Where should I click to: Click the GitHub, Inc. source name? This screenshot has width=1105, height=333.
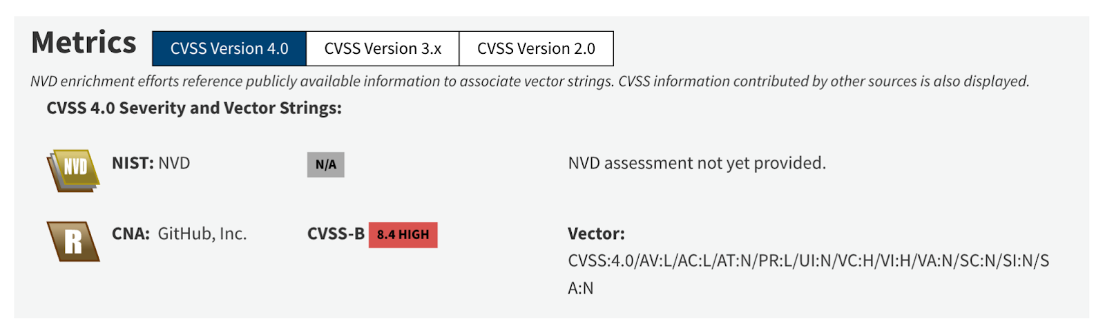(202, 234)
